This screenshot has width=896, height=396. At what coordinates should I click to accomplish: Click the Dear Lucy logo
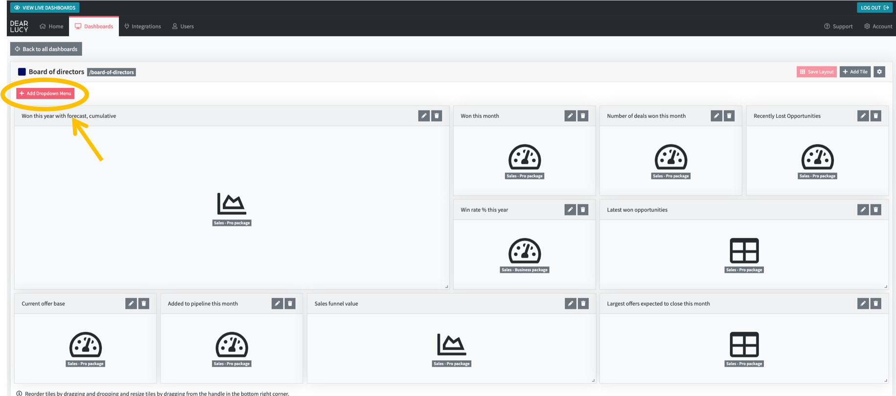(19, 26)
